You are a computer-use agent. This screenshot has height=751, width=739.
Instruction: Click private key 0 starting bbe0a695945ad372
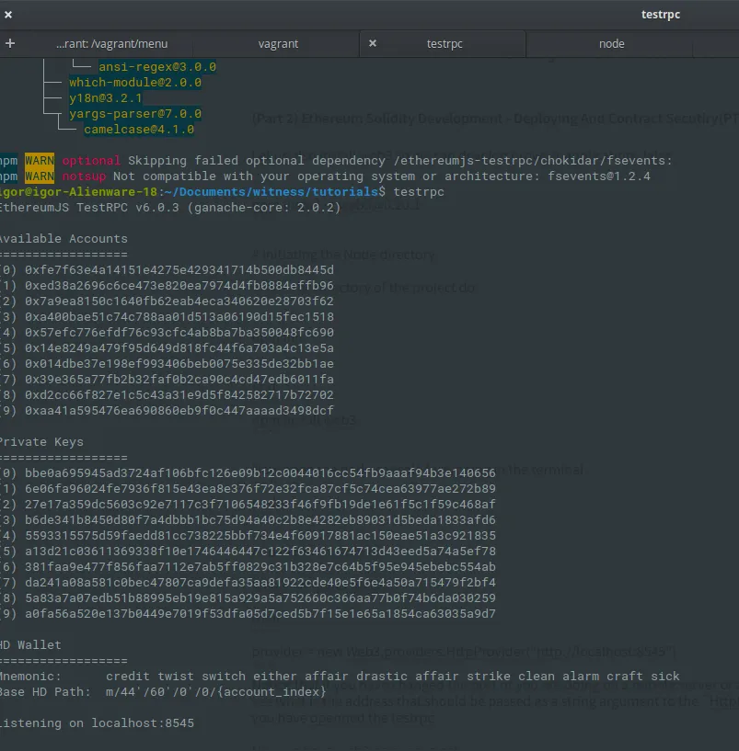coord(260,473)
